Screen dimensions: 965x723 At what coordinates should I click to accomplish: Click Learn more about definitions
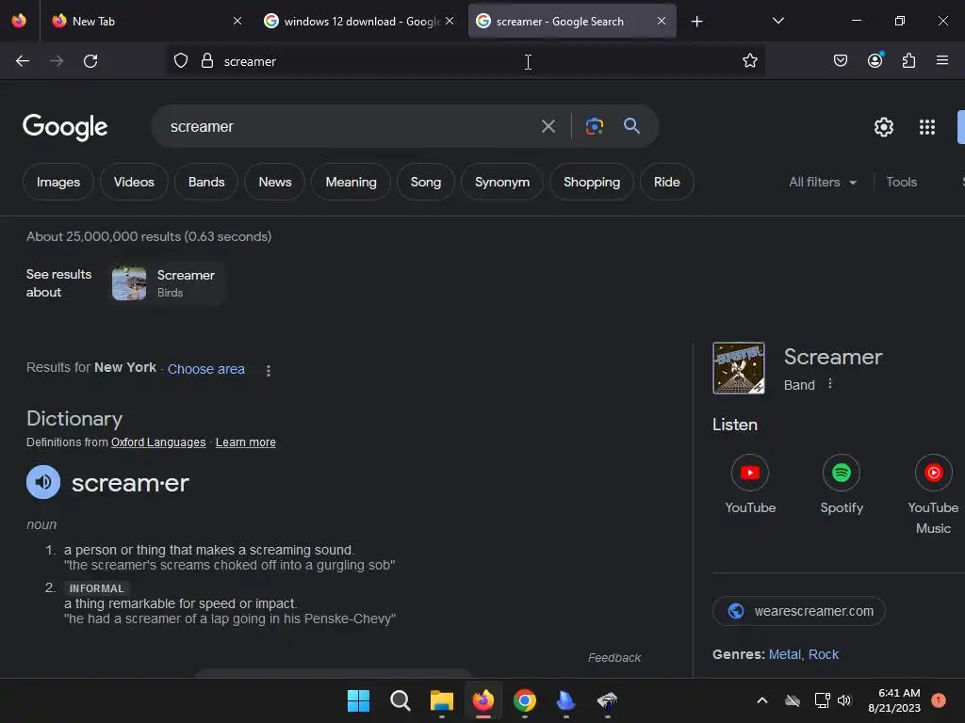point(246,442)
